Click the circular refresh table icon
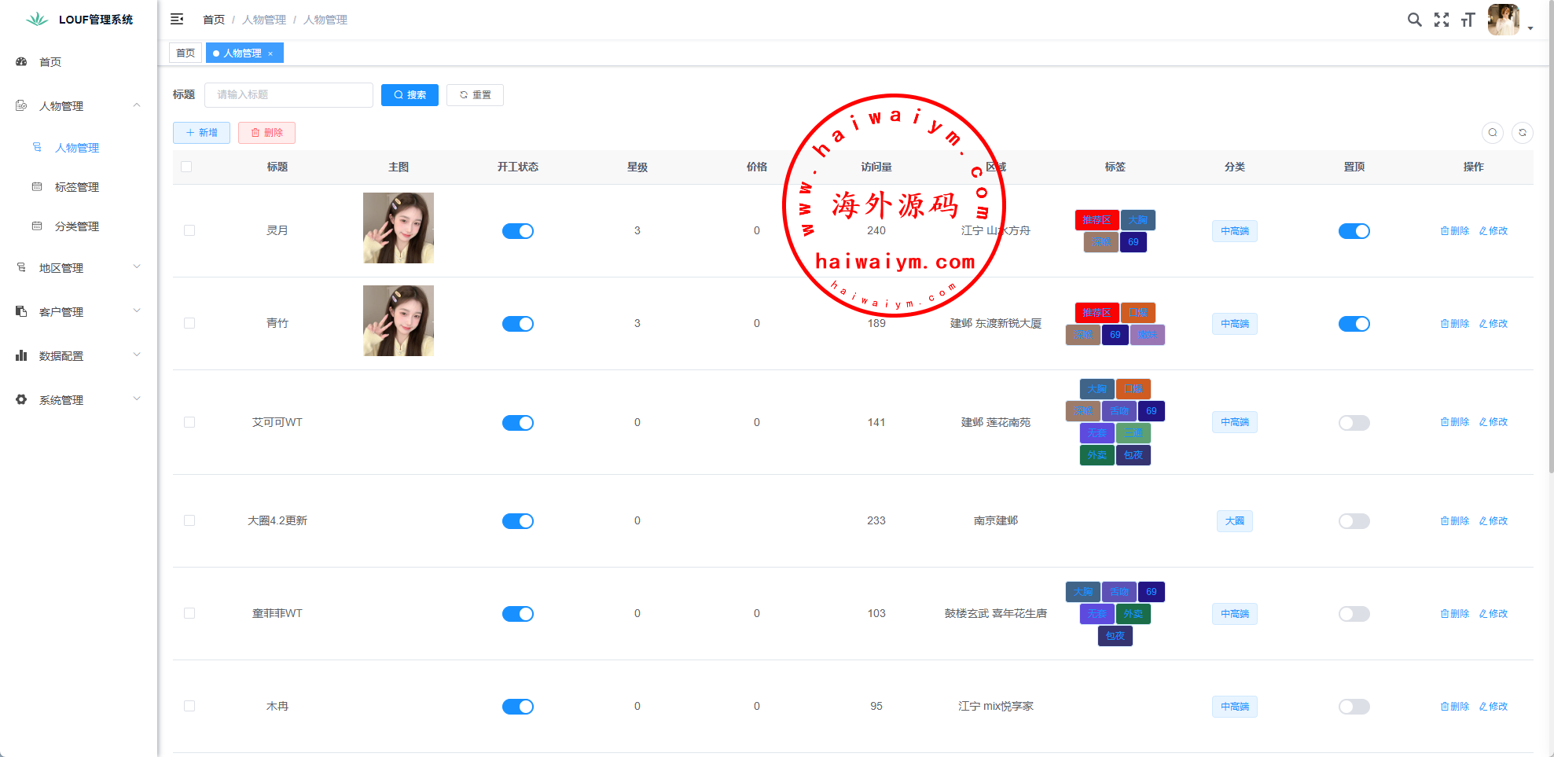 [x=1522, y=133]
